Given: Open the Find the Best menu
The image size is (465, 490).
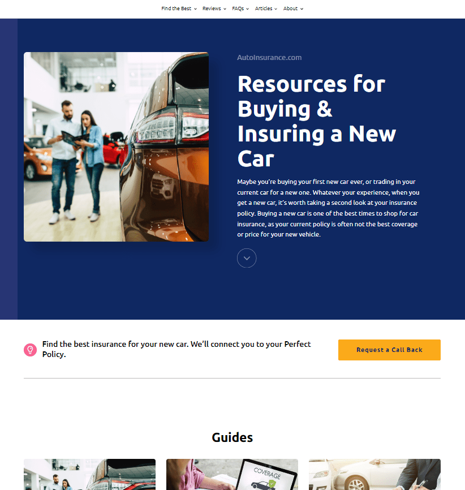Looking at the screenshot, I should (x=176, y=8).
